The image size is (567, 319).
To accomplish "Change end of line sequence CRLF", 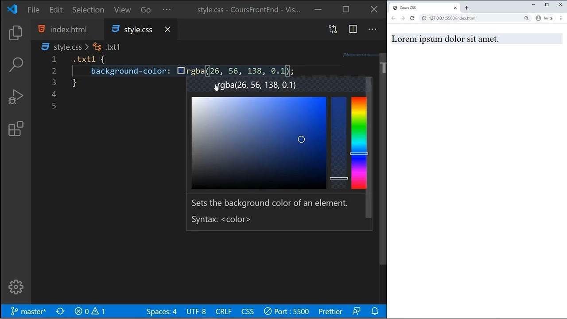I will point(224,311).
